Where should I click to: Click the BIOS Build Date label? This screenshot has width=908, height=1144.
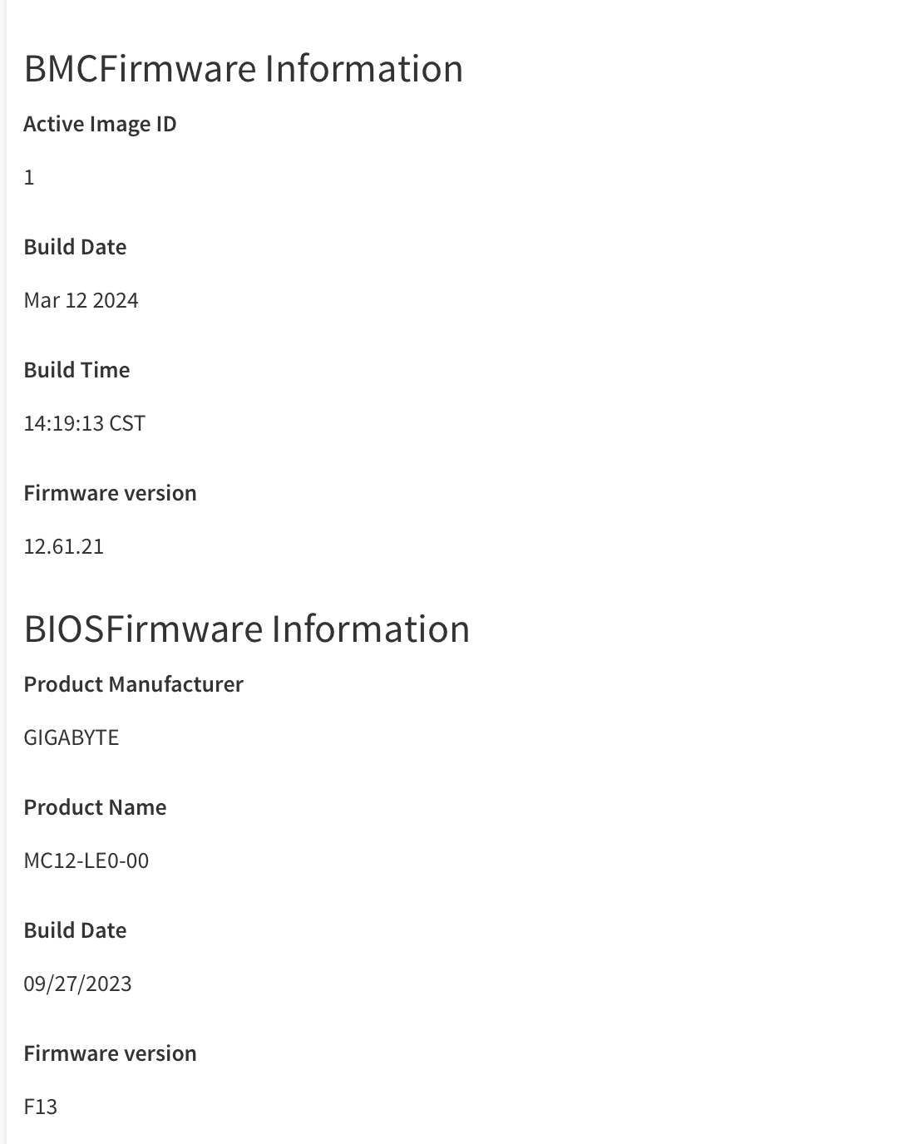pos(75,930)
